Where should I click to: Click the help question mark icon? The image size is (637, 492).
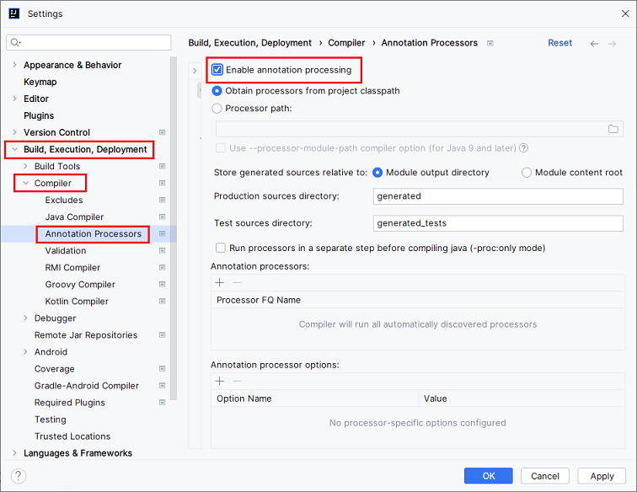pyautogui.click(x=19, y=476)
